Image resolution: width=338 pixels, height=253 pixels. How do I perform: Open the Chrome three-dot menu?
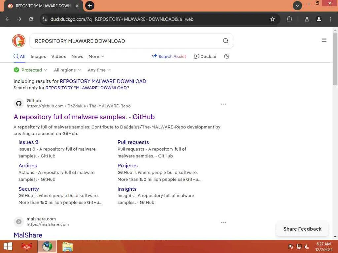coord(331,19)
